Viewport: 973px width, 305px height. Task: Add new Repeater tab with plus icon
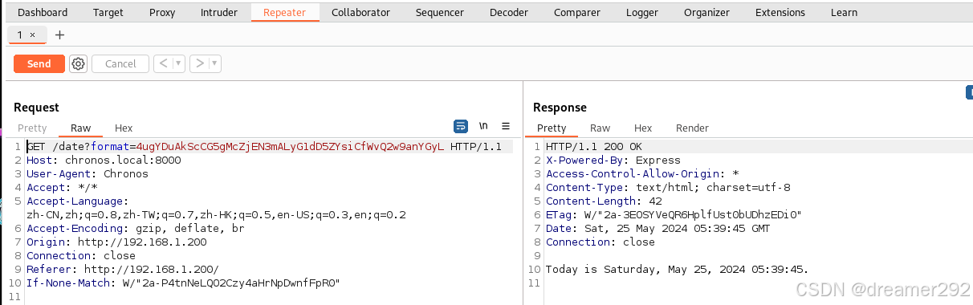[x=59, y=35]
